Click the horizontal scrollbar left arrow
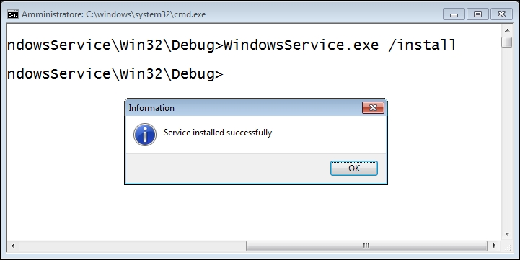The height and width of the screenshot is (260, 520). coord(13,246)
